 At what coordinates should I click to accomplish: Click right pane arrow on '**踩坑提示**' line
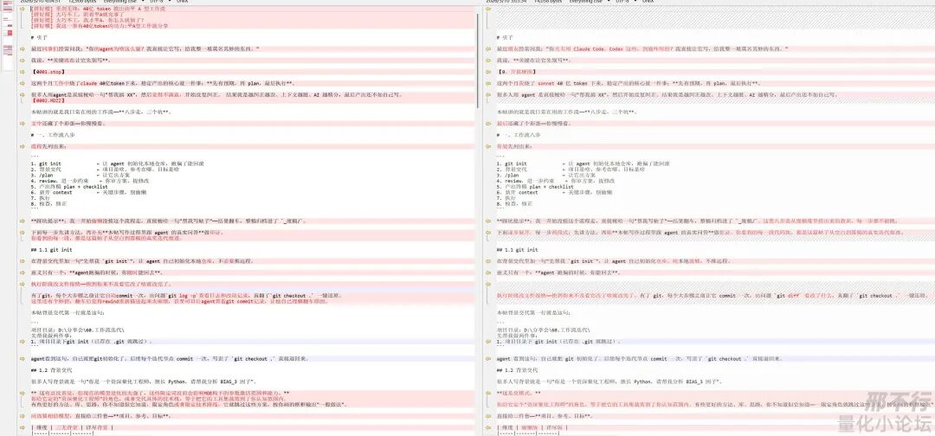[488, 221]
